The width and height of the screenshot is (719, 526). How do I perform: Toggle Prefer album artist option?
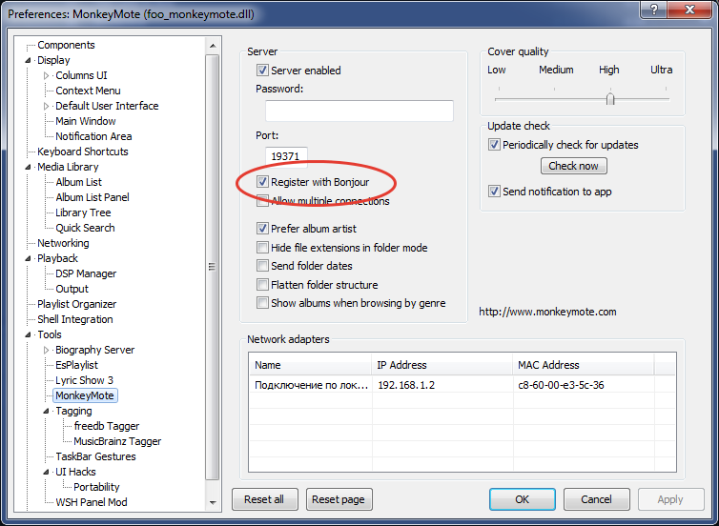pos(262,228)
